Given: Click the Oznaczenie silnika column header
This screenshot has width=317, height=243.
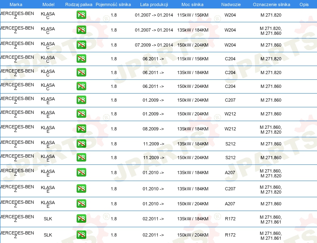Looking at the screenshot, I should coord(272,4).
